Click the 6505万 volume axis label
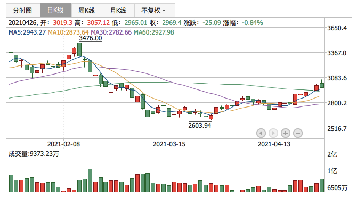Image resolution: width=357 pixels, height=197 pixels. click(337, 188)
